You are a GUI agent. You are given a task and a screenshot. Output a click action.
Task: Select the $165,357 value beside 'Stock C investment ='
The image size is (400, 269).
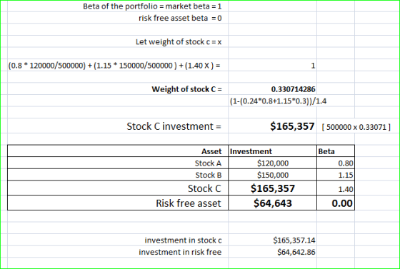click(292, 126)
